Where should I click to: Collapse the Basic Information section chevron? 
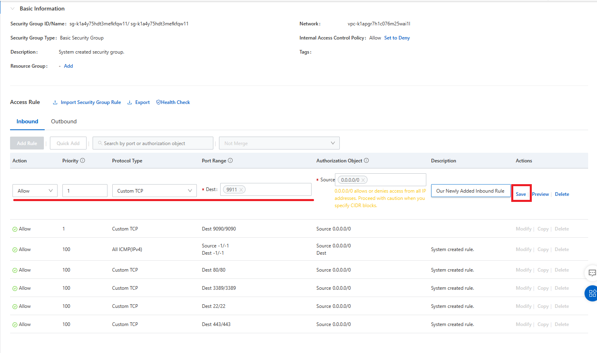(12, 8)
